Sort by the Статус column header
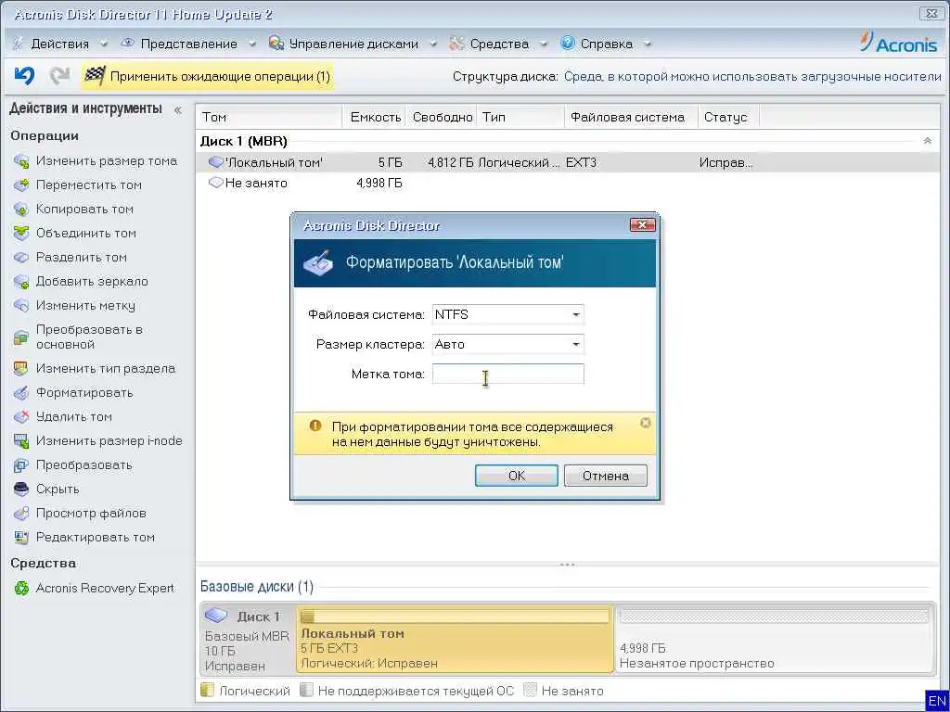Viewport: 950px width, 712px height. 727,117
